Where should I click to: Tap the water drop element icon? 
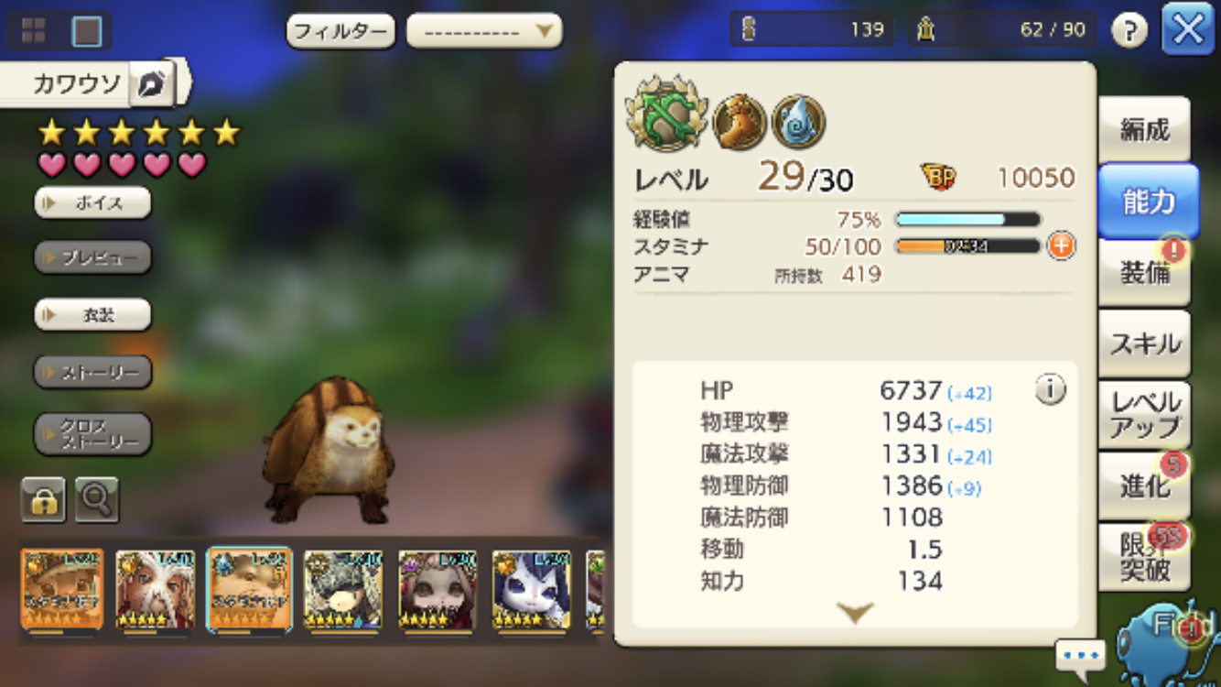point(799,122)
